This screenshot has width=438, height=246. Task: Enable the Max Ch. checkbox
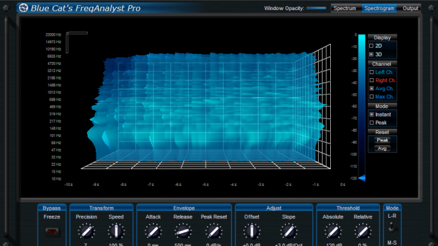(x=371, y=97)
